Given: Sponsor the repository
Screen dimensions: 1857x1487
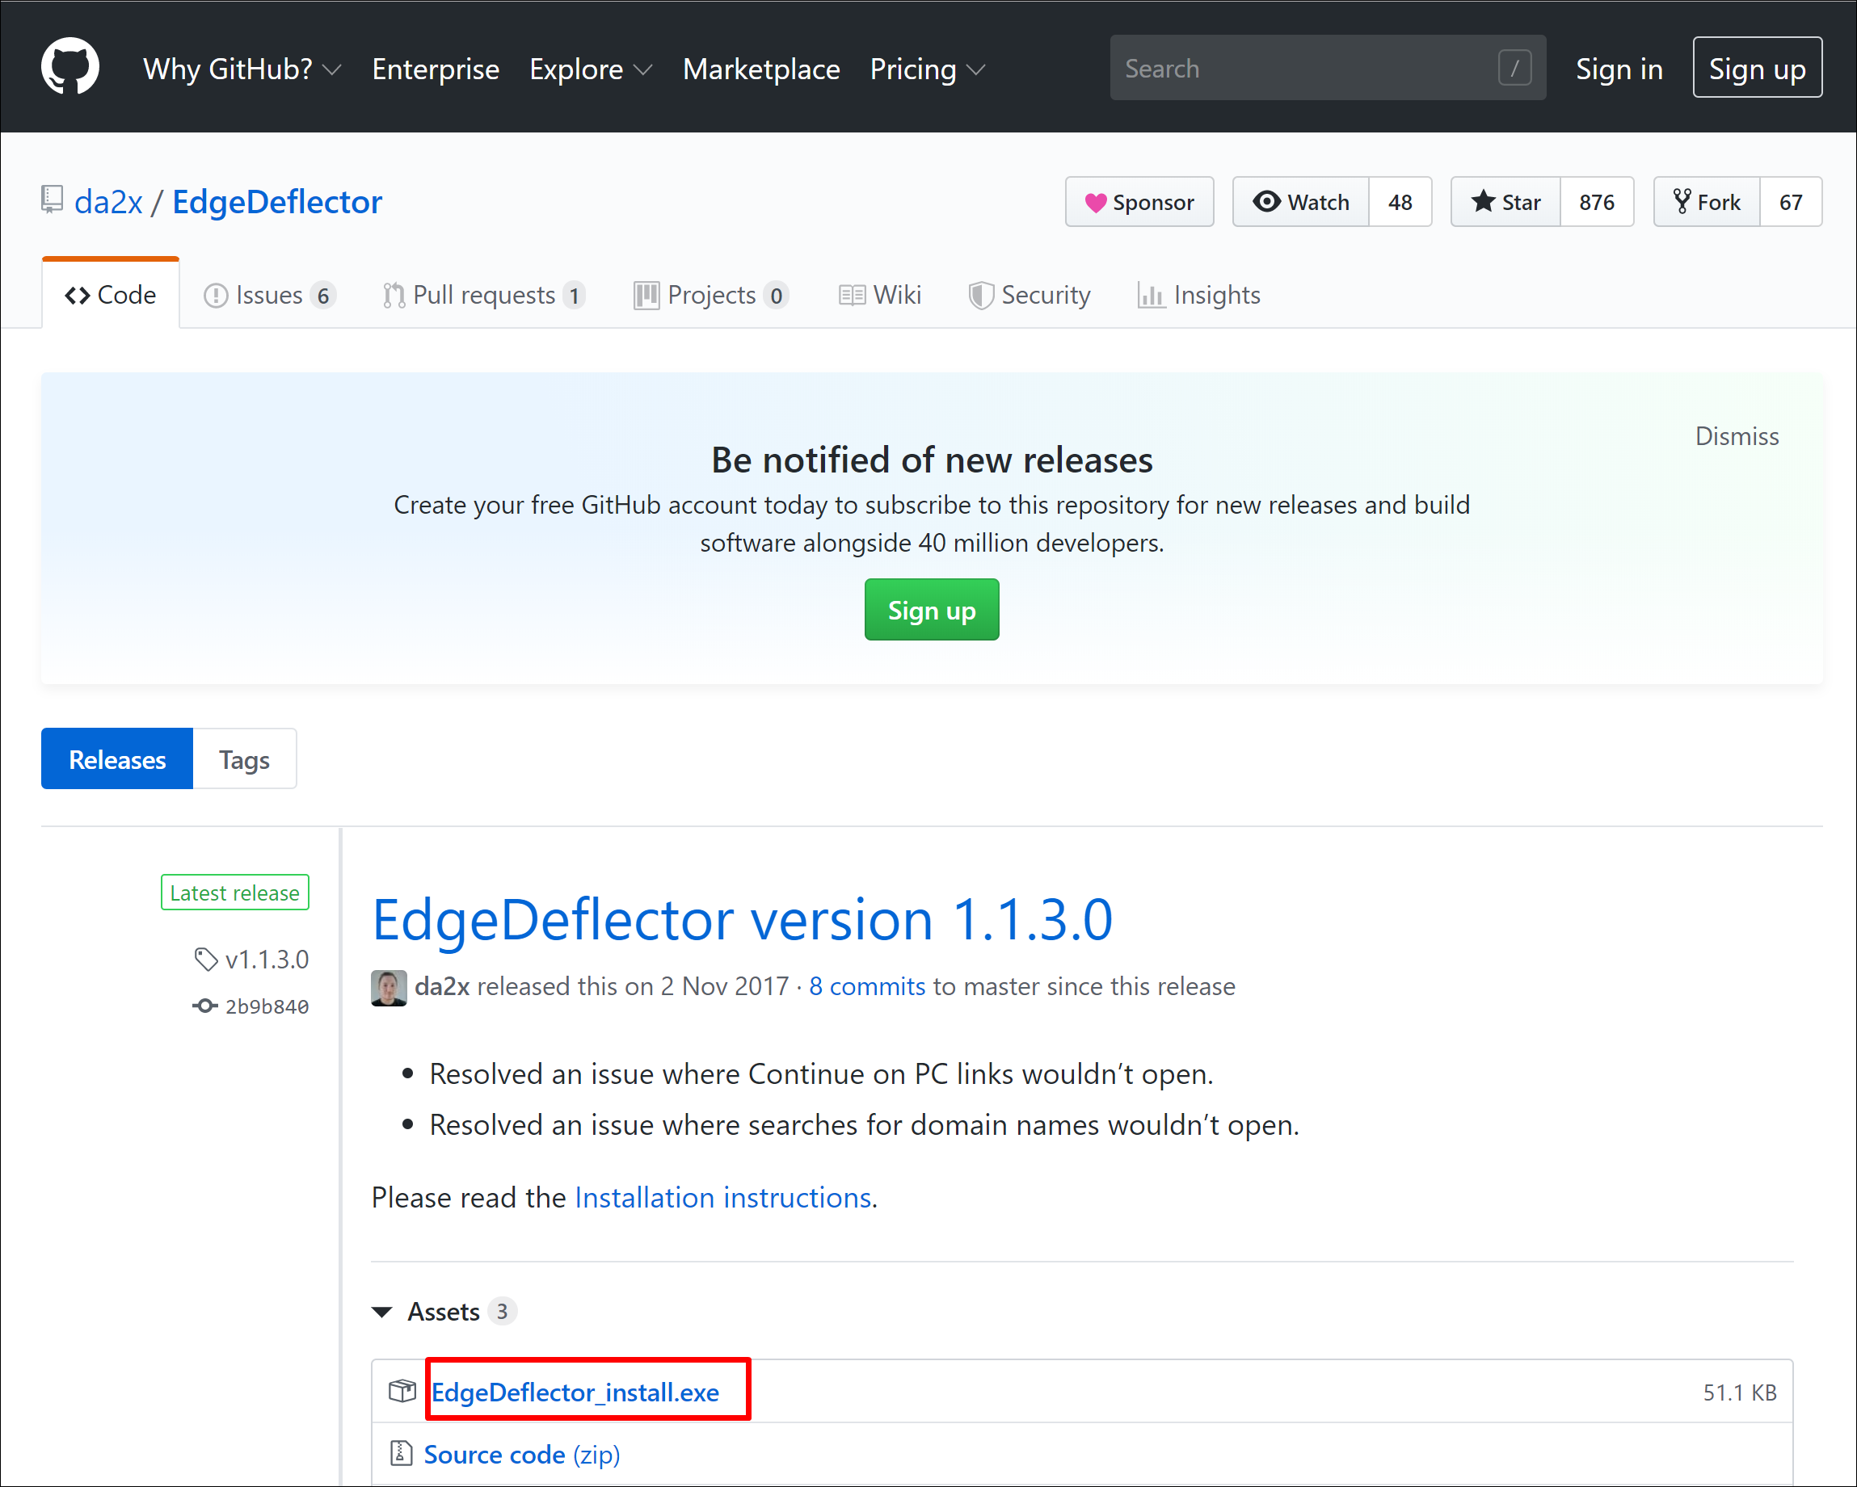Looking at the screenshot, I should pos(1139,201).
